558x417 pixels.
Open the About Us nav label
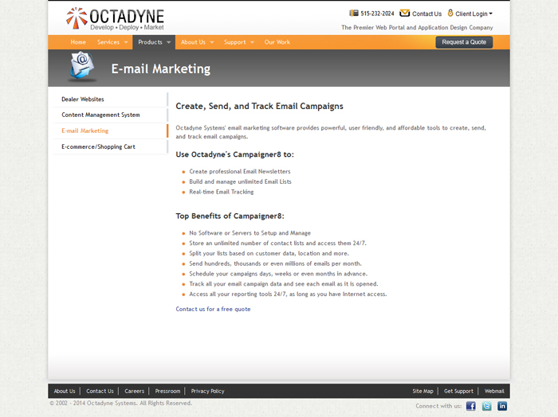tap(193, 42)
